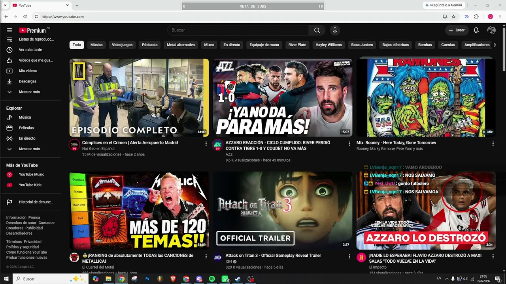The width and height of the screenshot is (506, 284).
Task: Select the River Plate filter chip
Action: coord(297,45)
